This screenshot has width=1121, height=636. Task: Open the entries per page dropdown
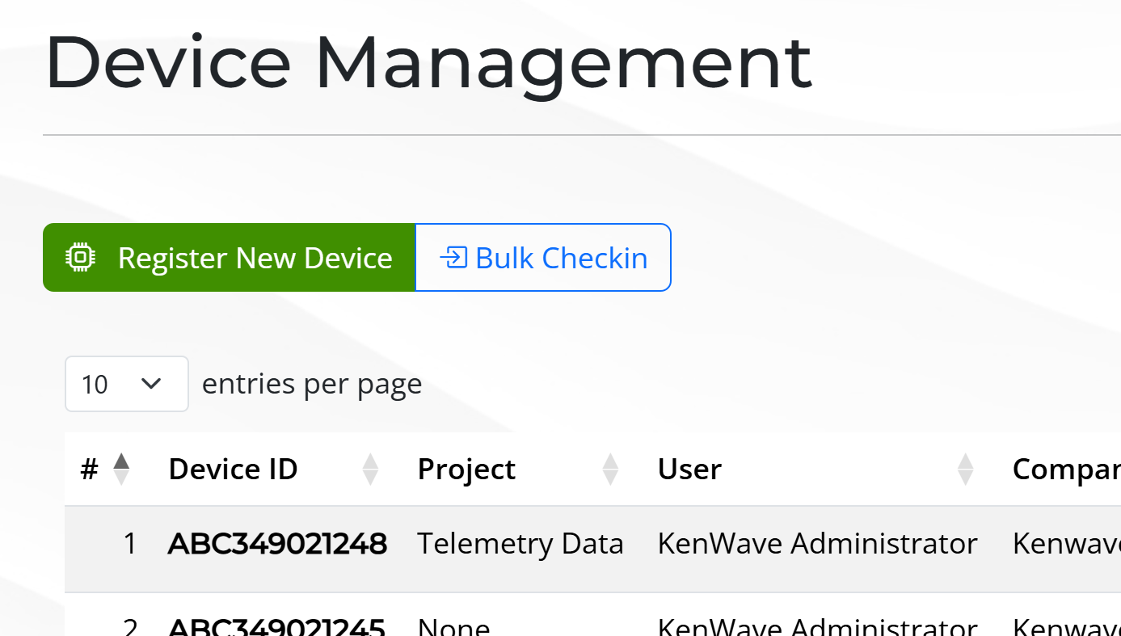click(127, 384)
